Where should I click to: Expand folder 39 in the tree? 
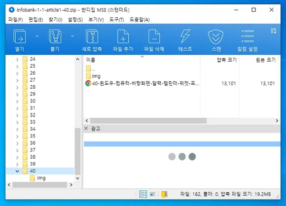pos(17,164)
